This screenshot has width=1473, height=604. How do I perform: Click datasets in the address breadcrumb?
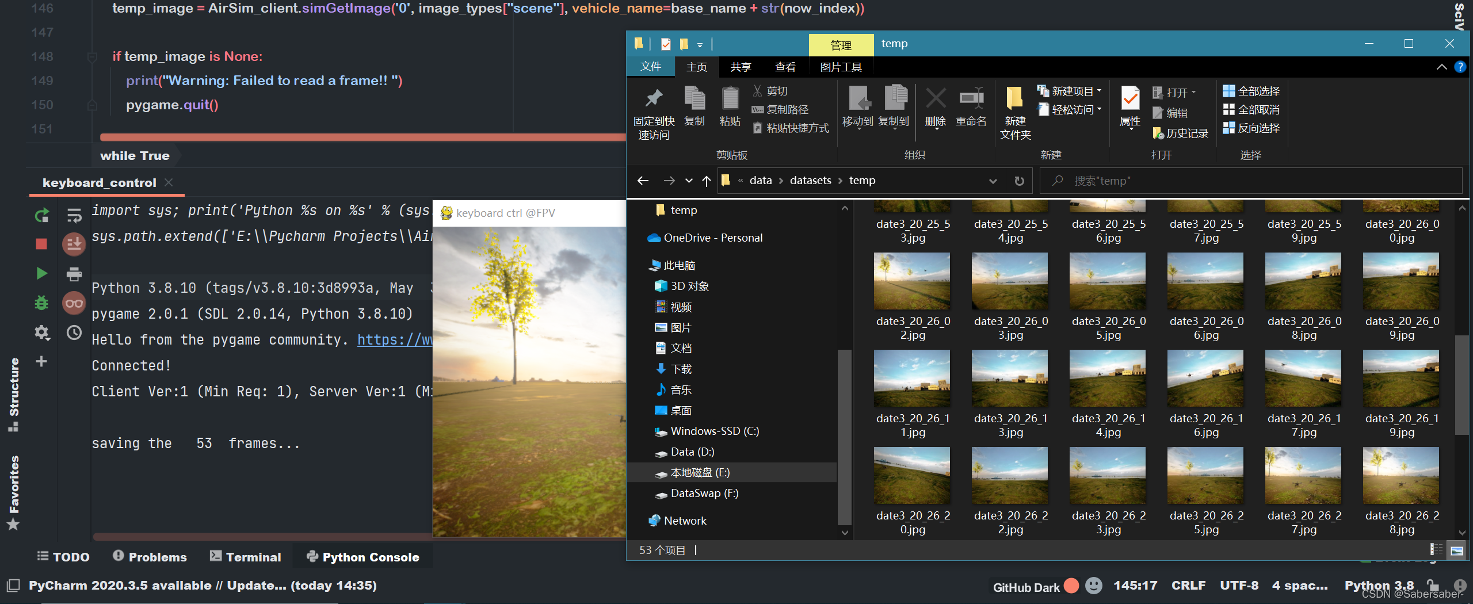point(810,181)
